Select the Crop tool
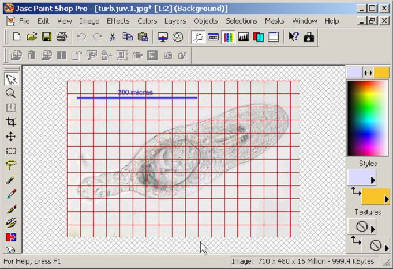The height and width of the screenshot is (269, 393). 10,122
